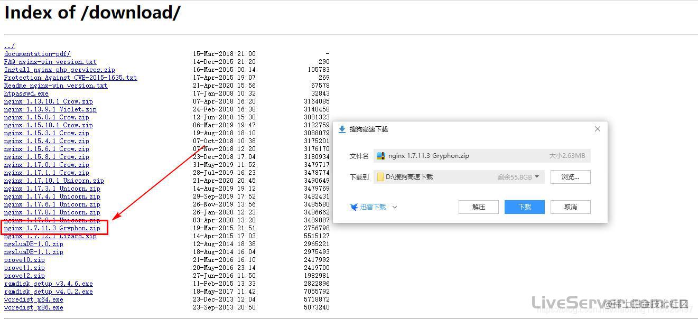Close the 搜狗高速下载 dialog

pos(597,128)
